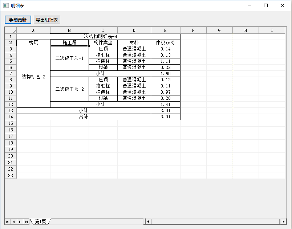Maximize the 明细表 window
Screen dimensions: 292x229
[266, 5]
